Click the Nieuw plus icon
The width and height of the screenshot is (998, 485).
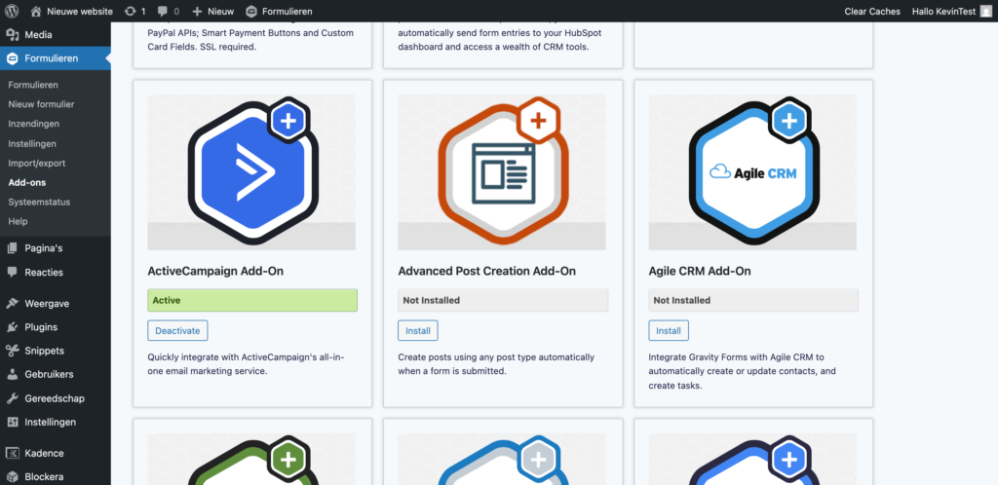(x=197, y=11)
